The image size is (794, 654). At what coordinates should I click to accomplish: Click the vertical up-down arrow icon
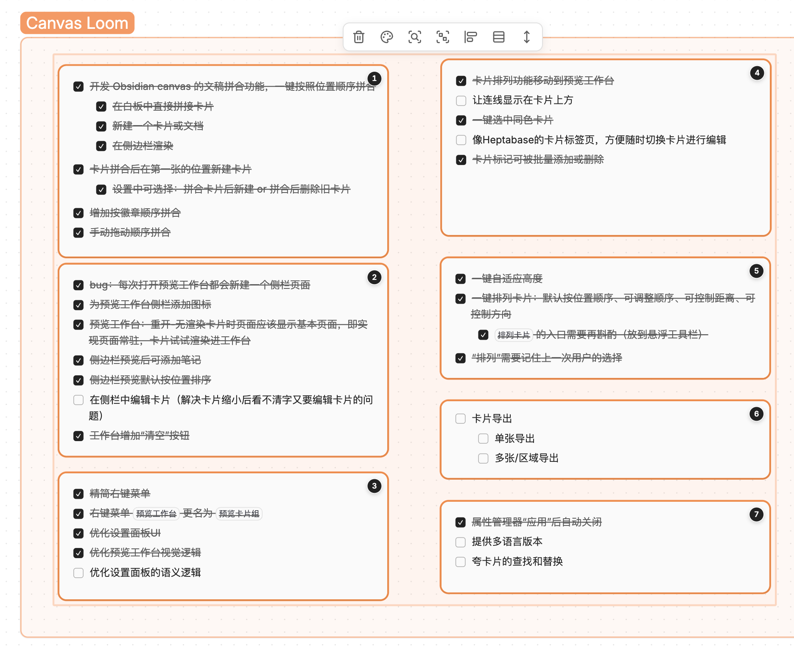tap(527, 37)
